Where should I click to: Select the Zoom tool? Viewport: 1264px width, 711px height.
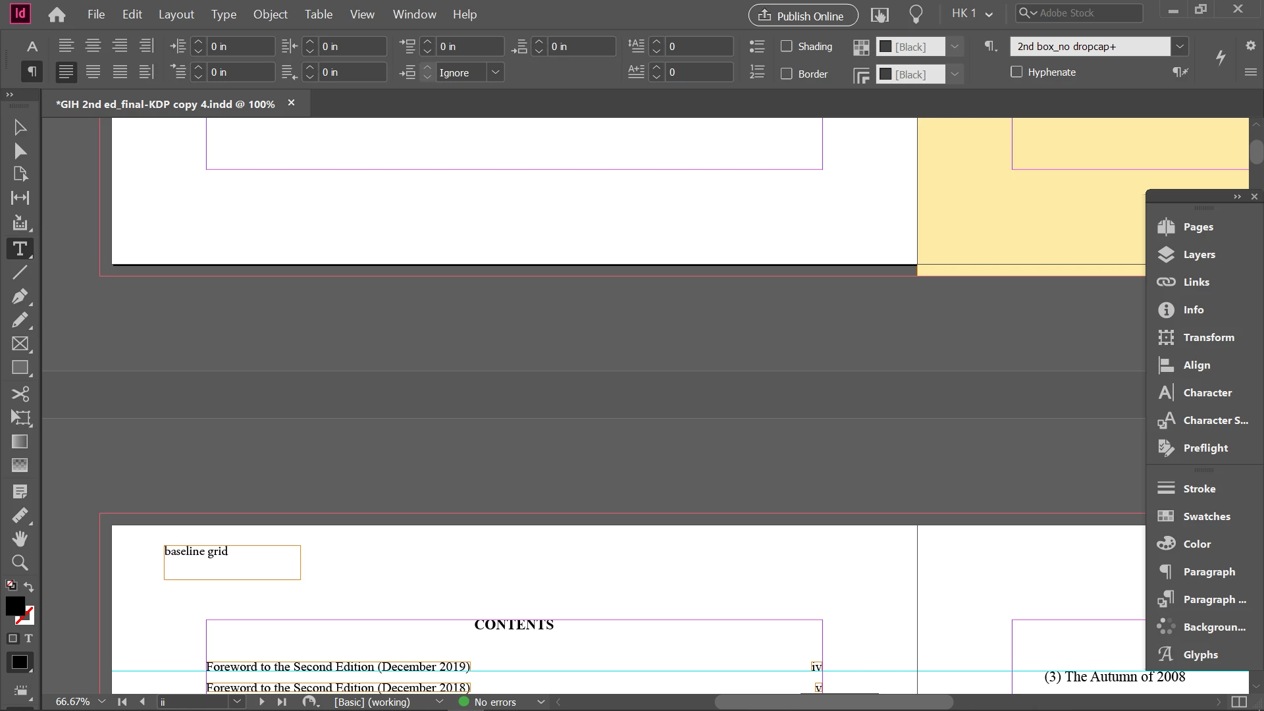20,563
